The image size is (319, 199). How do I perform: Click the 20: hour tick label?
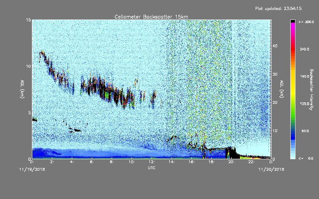tap(232, 162)
